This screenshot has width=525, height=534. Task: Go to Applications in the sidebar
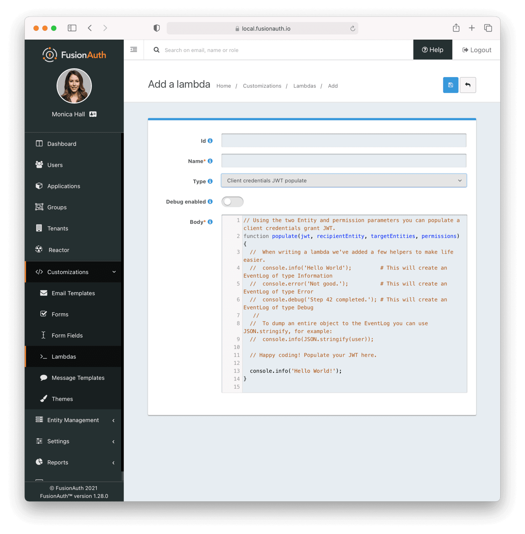pos(73,186)
